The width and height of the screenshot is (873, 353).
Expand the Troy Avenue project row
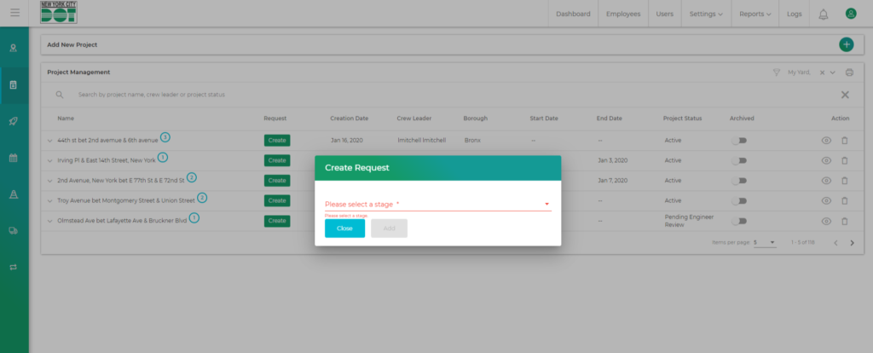coord(49,201)
